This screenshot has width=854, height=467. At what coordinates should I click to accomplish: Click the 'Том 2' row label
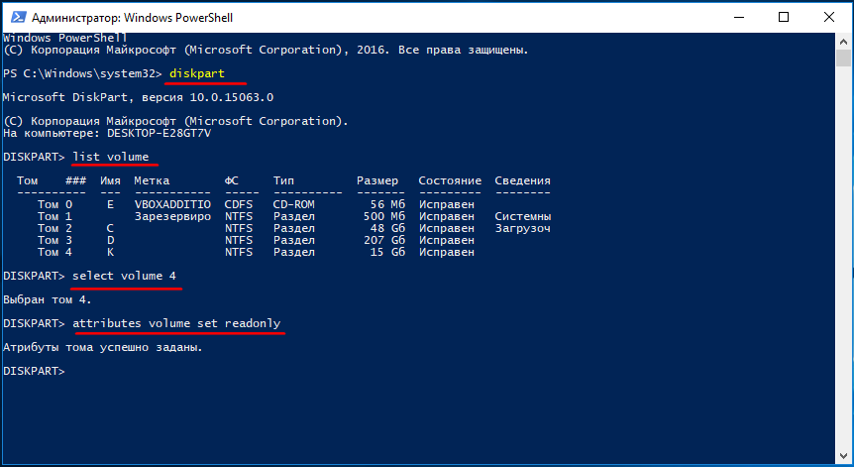[54, 228]
